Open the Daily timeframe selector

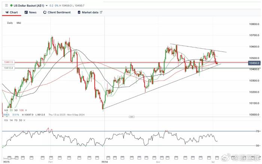pos(10,23)
